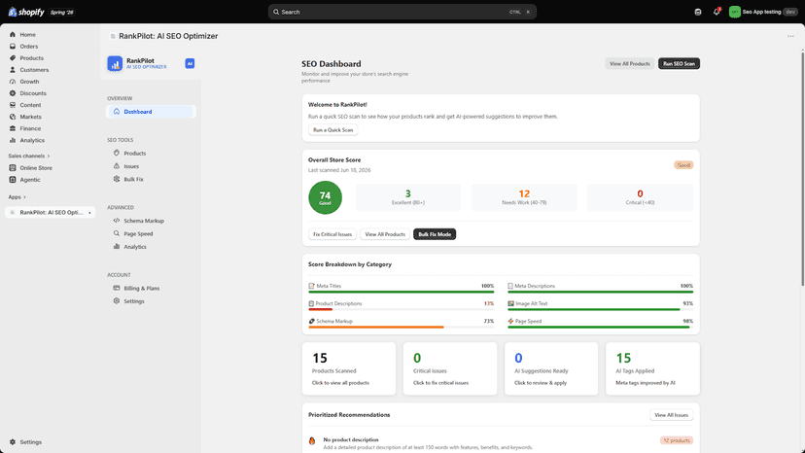
Task: Click View All Products in the dashboard header
Action: (629, 64)
